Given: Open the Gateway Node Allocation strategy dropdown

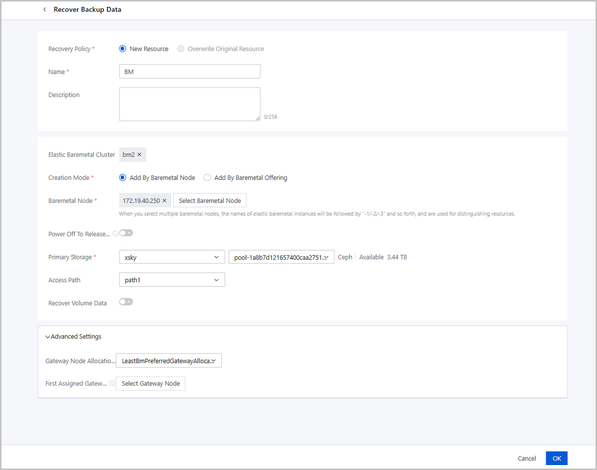Looking at the screenshot, I should click(x=169, y=361).
